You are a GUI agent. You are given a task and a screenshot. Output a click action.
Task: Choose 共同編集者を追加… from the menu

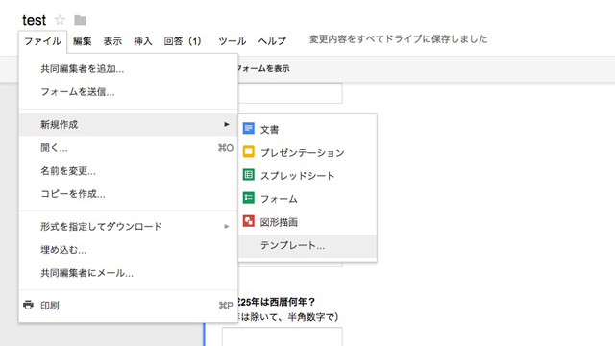click(x=128, y=69)
